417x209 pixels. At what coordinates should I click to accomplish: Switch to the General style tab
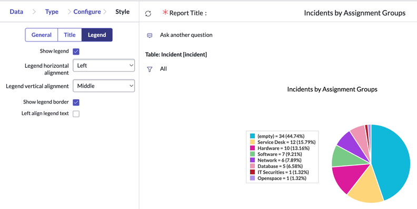[x=42, y=35]
